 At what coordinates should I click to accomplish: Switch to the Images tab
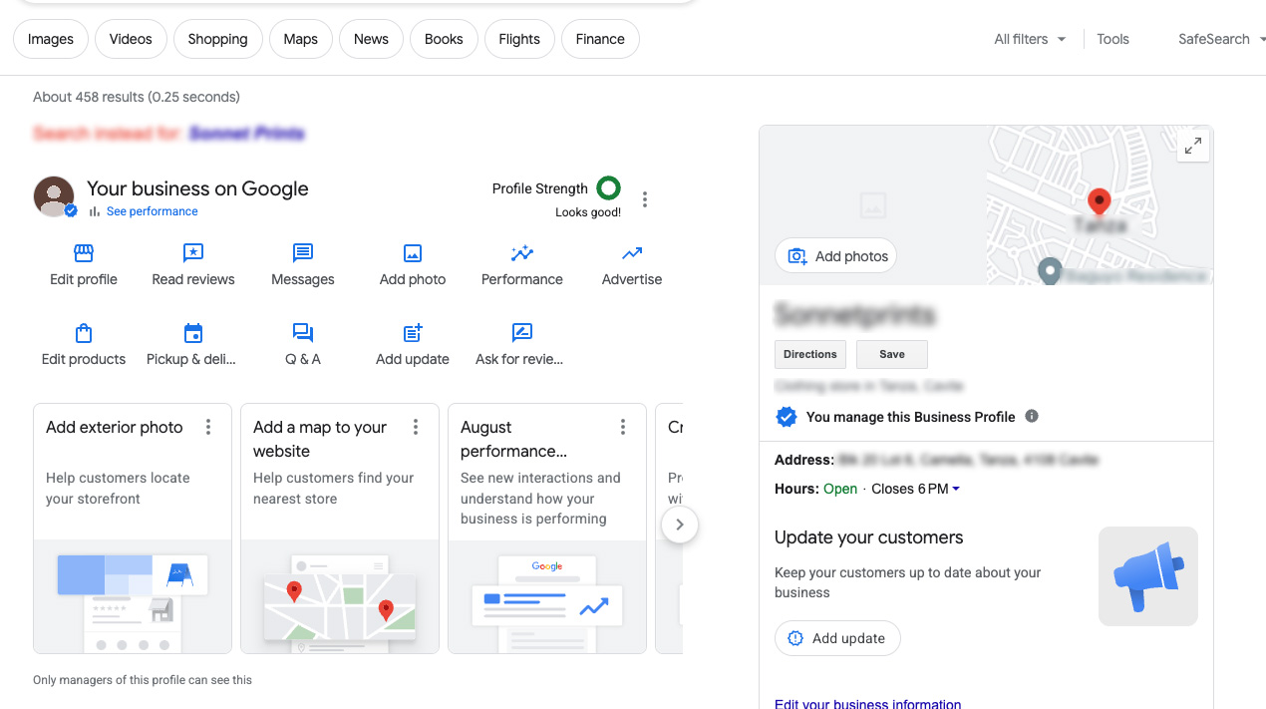[51, 39]
